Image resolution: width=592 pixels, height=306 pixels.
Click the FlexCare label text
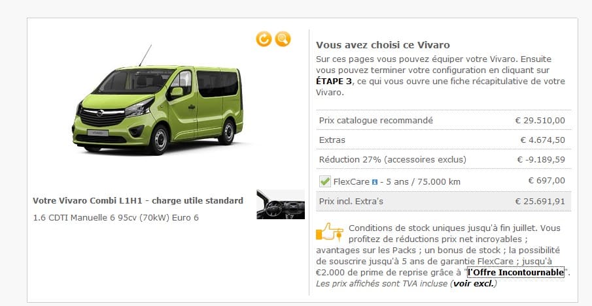351,182
